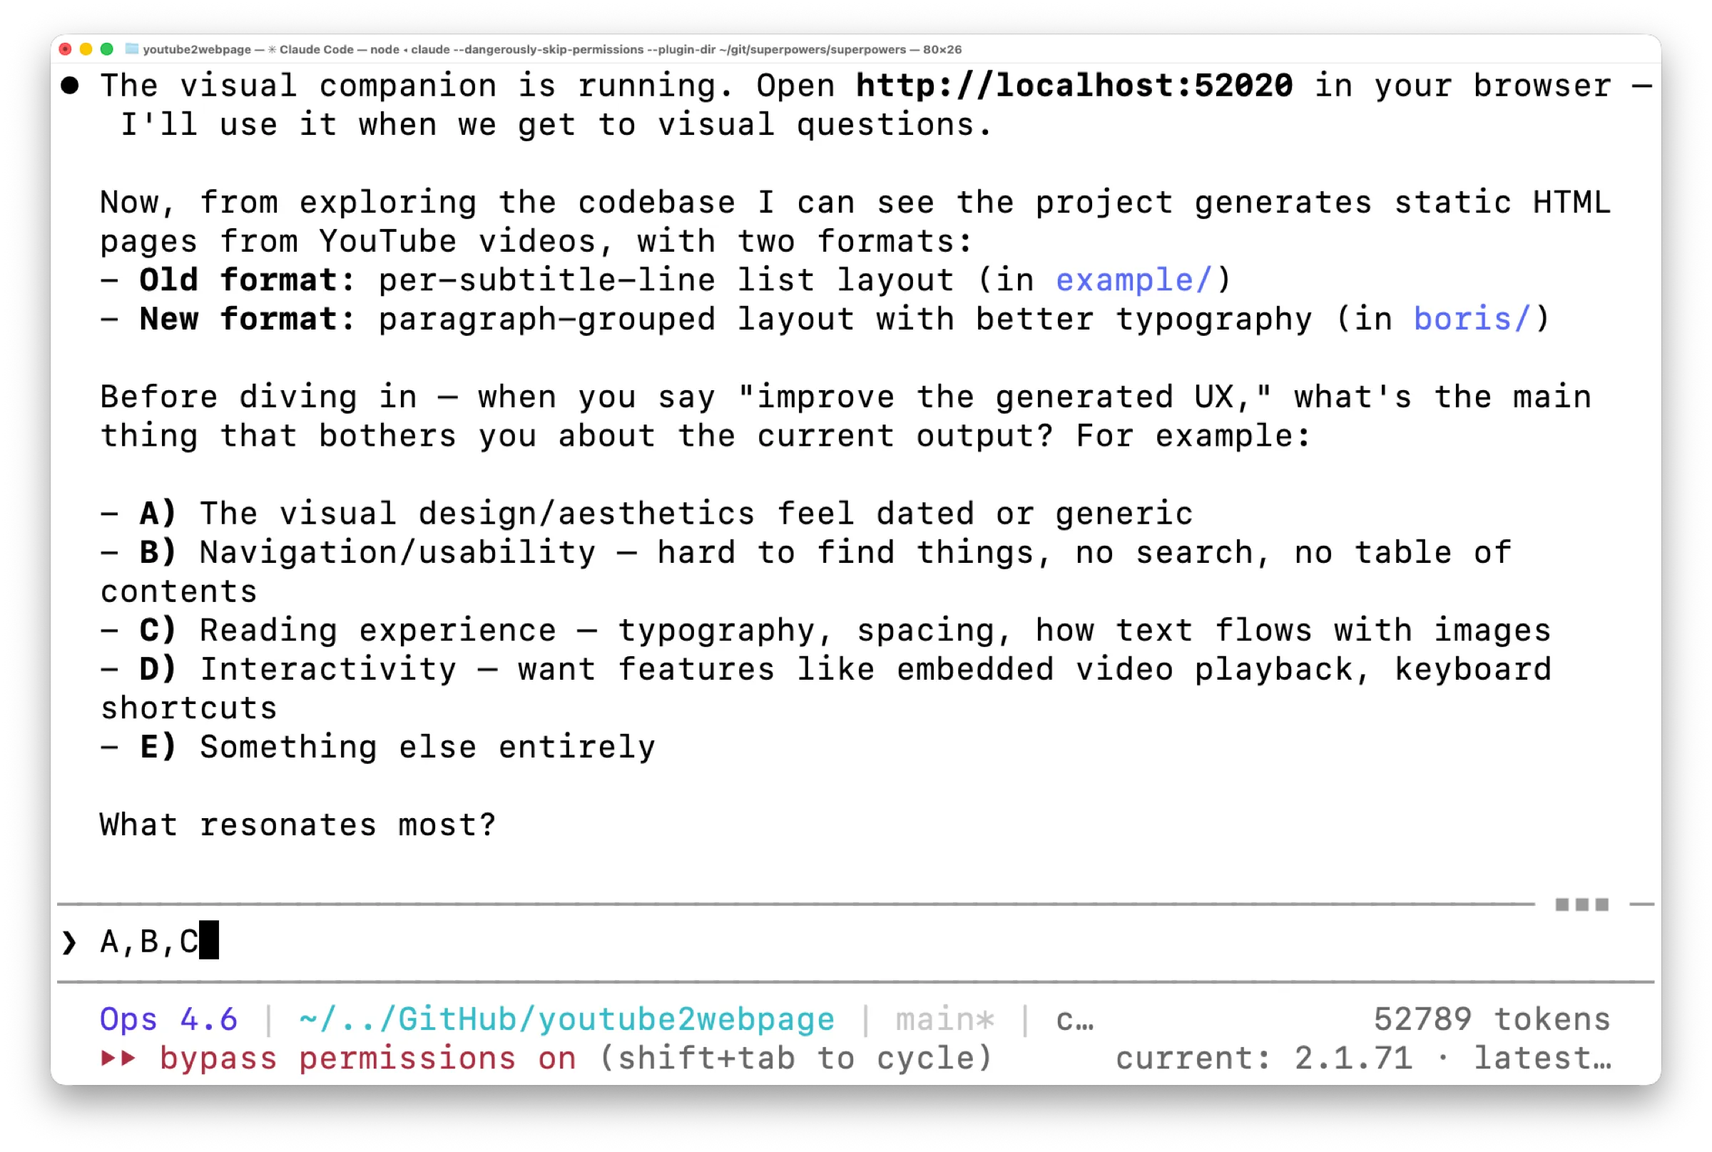Click the prompt chevron before the input
The image size is (1712, 1152).
[x=69, y=942]
